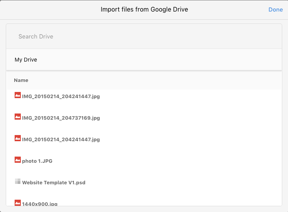Click image icon beside IMG_20150214_204737169.jpg
This screenshot has height=212, width=288.
[x=18, y=117]
